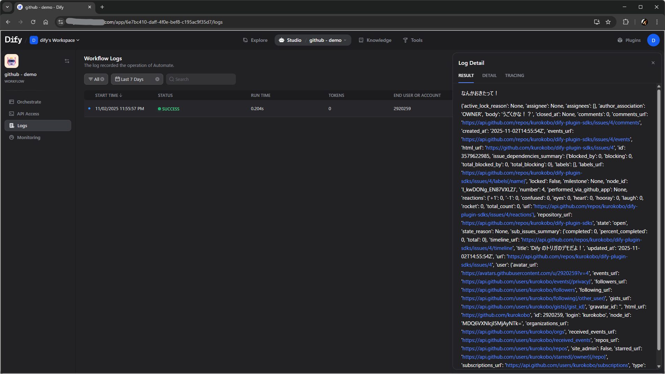Open the Last 7 Days period dropdown

click(x=133, y=79)
